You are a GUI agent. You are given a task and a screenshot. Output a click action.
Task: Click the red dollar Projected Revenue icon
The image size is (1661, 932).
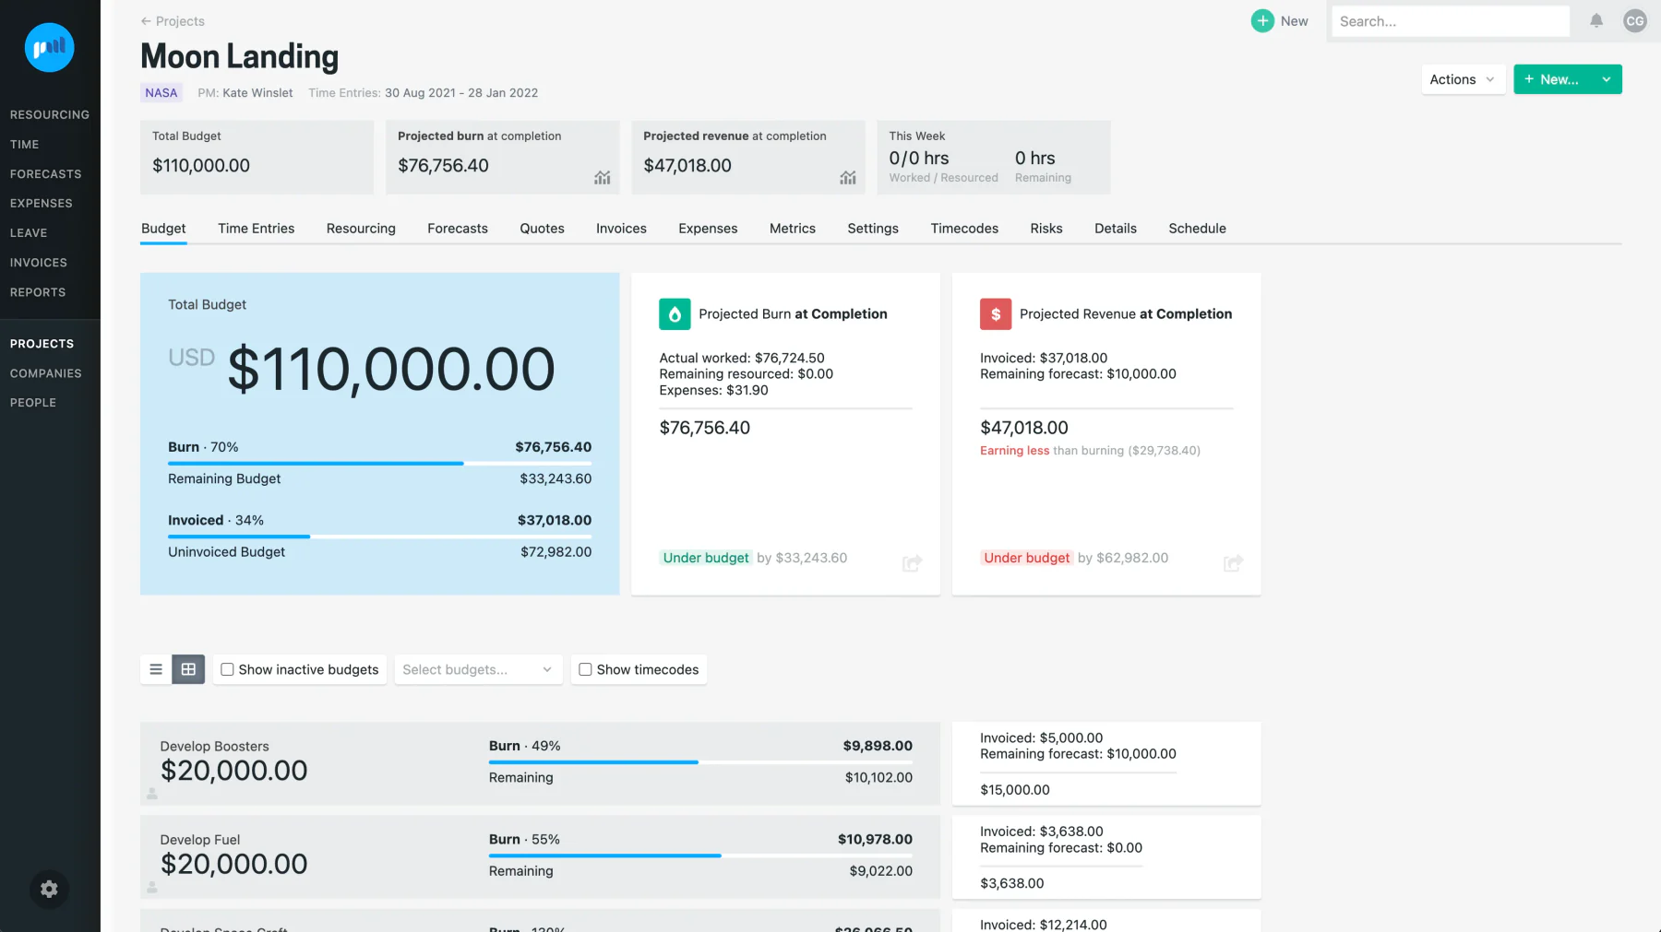pos(996,314)
